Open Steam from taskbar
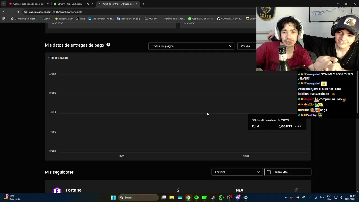 pos(213,198)
